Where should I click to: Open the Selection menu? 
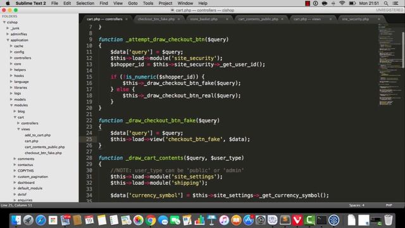tap(85, 3)
